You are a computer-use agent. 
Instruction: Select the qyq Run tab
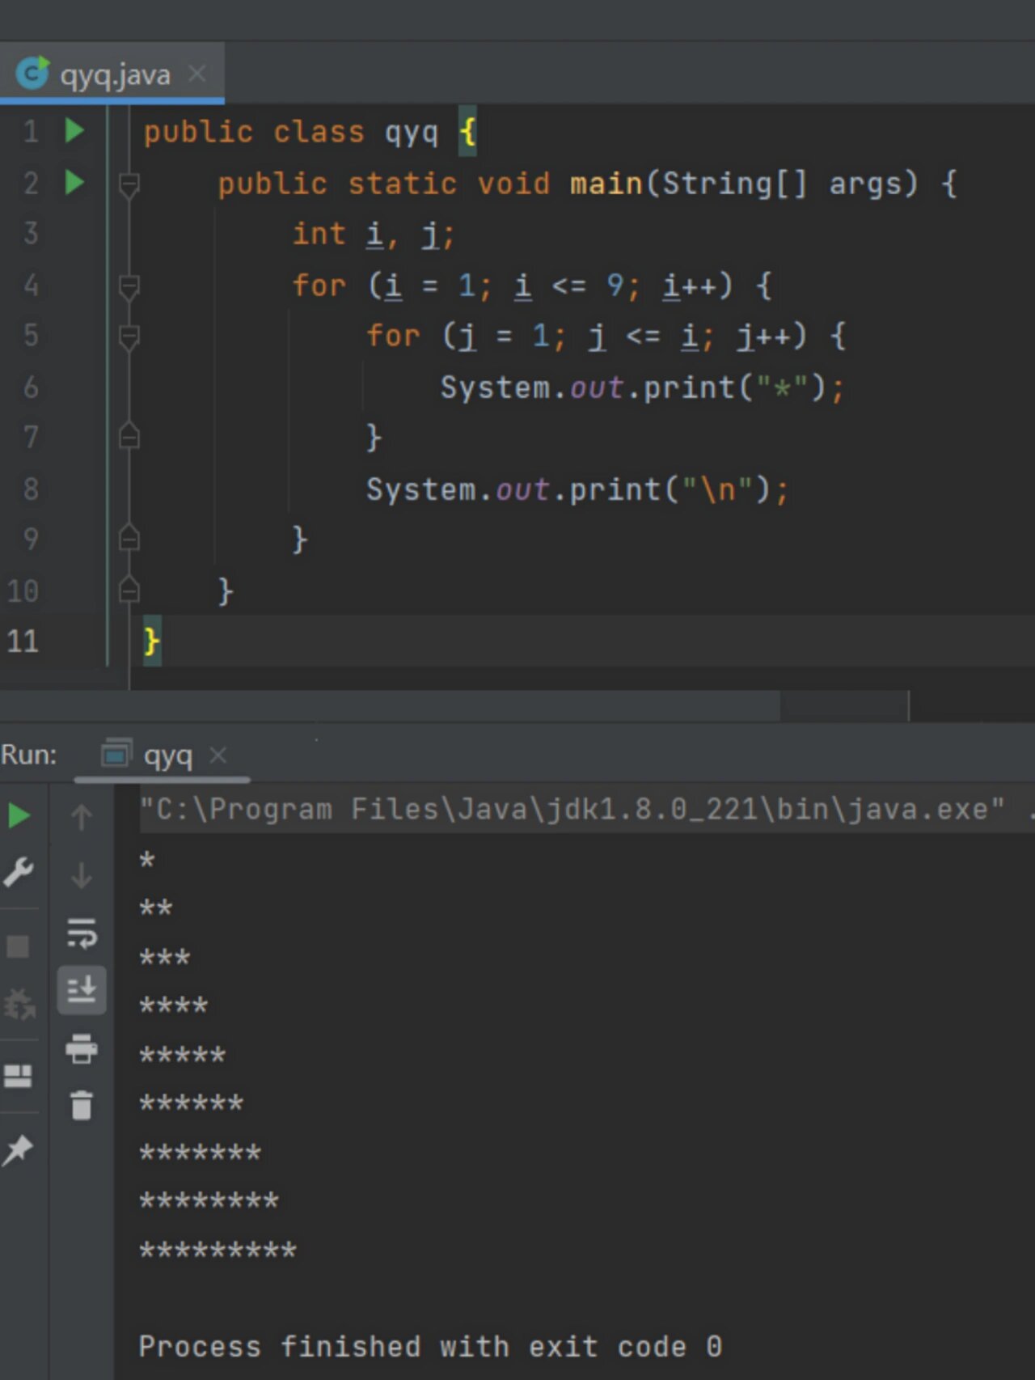(x=167, y=756)
